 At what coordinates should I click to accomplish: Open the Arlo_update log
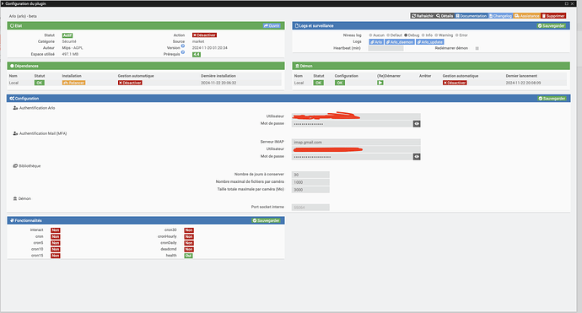430,42
